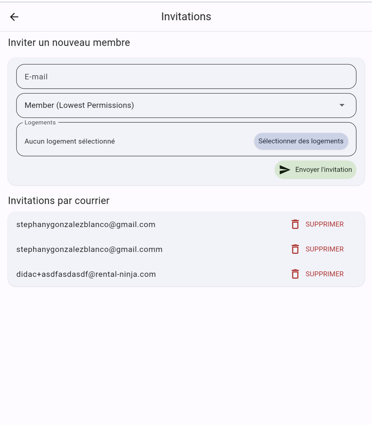Click the Invitations page title
Screen dimensions: 372x426
pyautogui.click(x=186, y=17)
